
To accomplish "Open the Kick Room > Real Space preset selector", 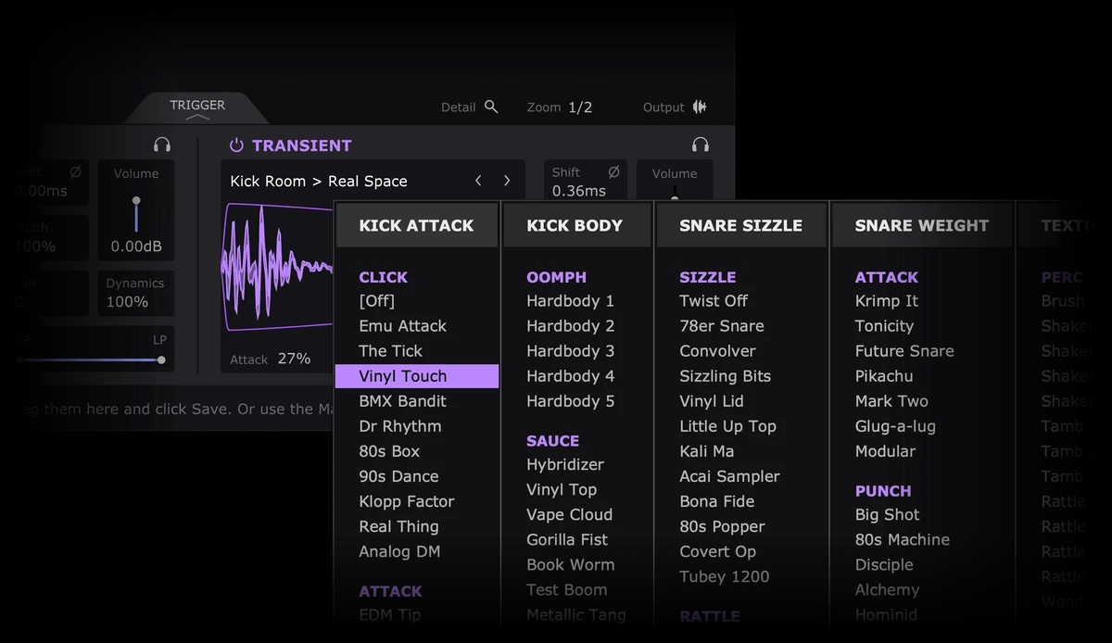I will tap(319, 182).
